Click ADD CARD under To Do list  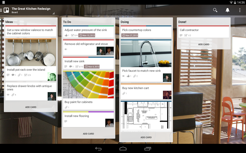coord(88,134)
